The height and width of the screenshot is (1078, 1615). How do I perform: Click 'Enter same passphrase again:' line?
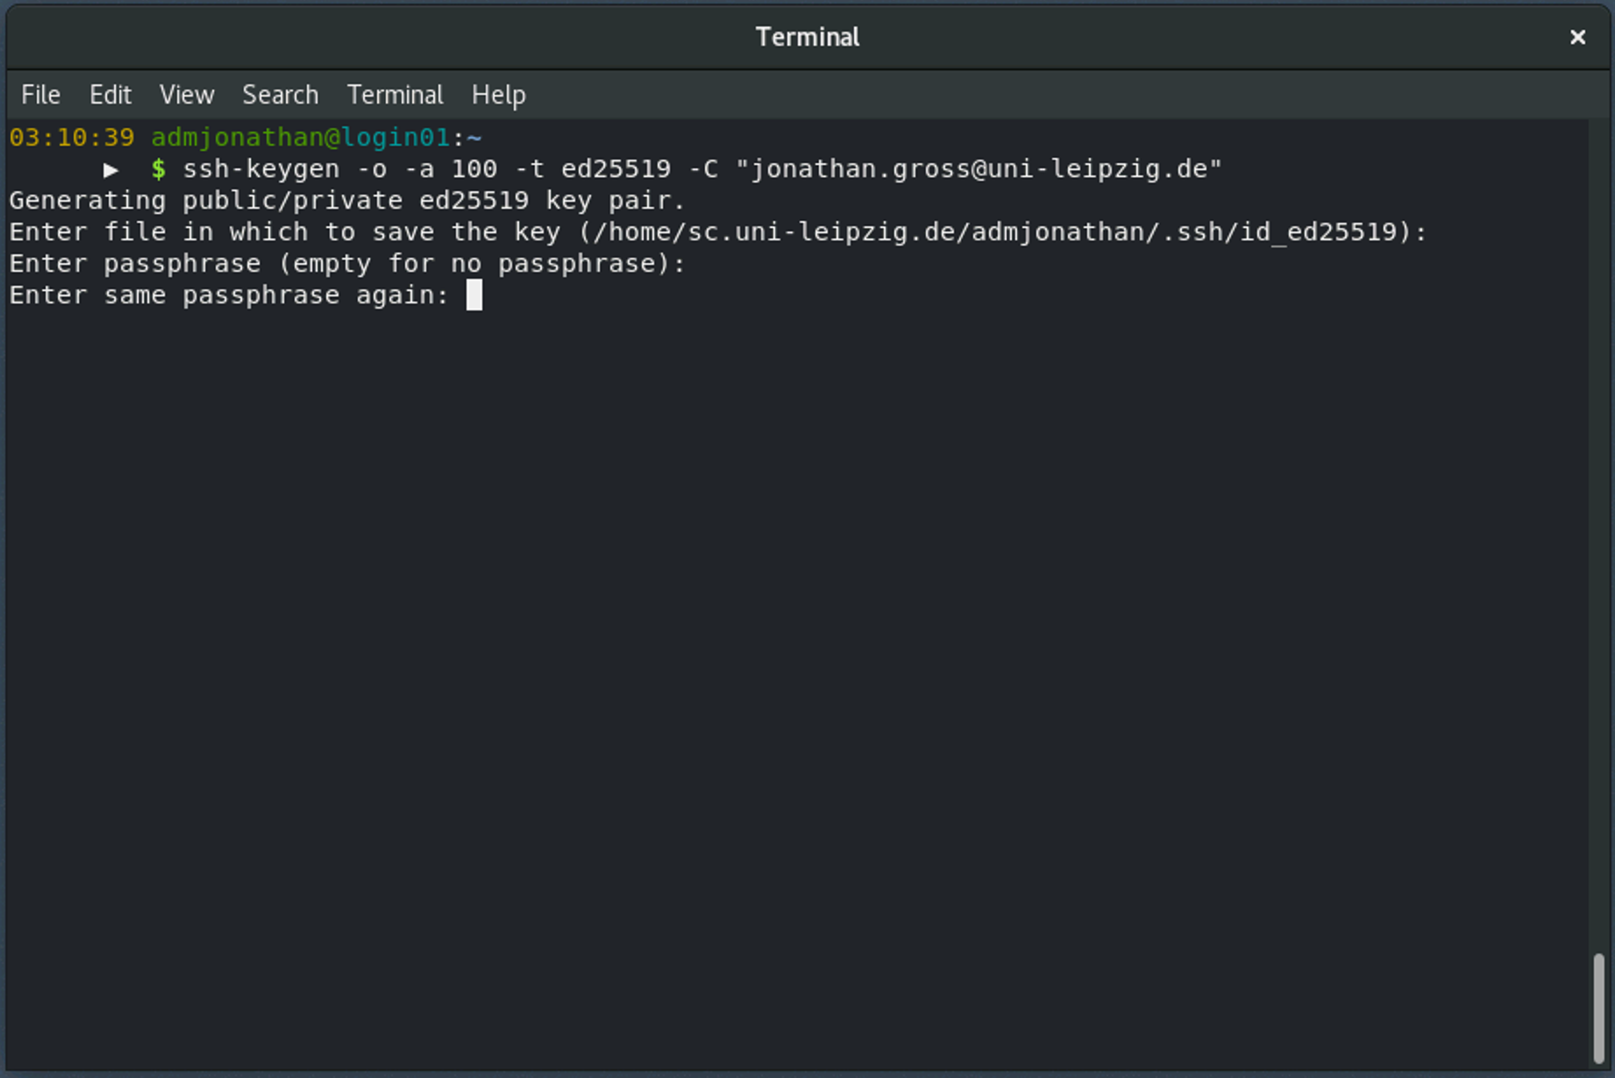pos(230,295)
